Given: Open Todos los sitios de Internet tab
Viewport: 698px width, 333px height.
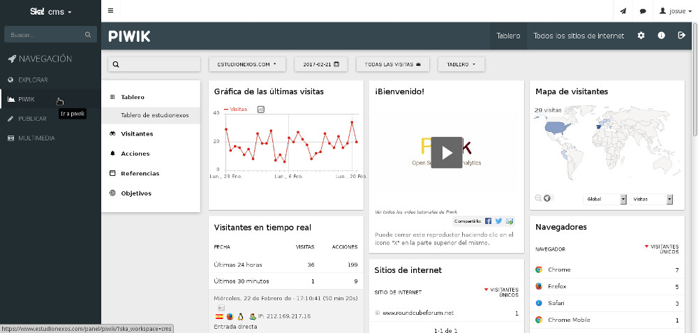Looking at the screenshot, I should [579, 36].
